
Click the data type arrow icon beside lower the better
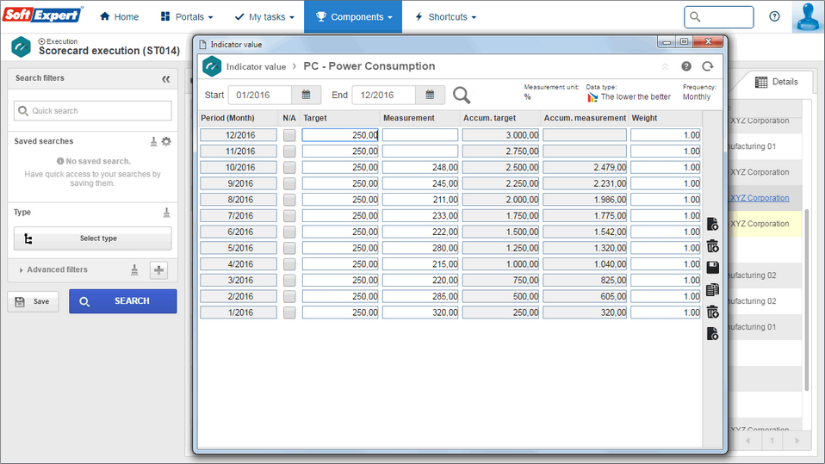pos(592,97)
